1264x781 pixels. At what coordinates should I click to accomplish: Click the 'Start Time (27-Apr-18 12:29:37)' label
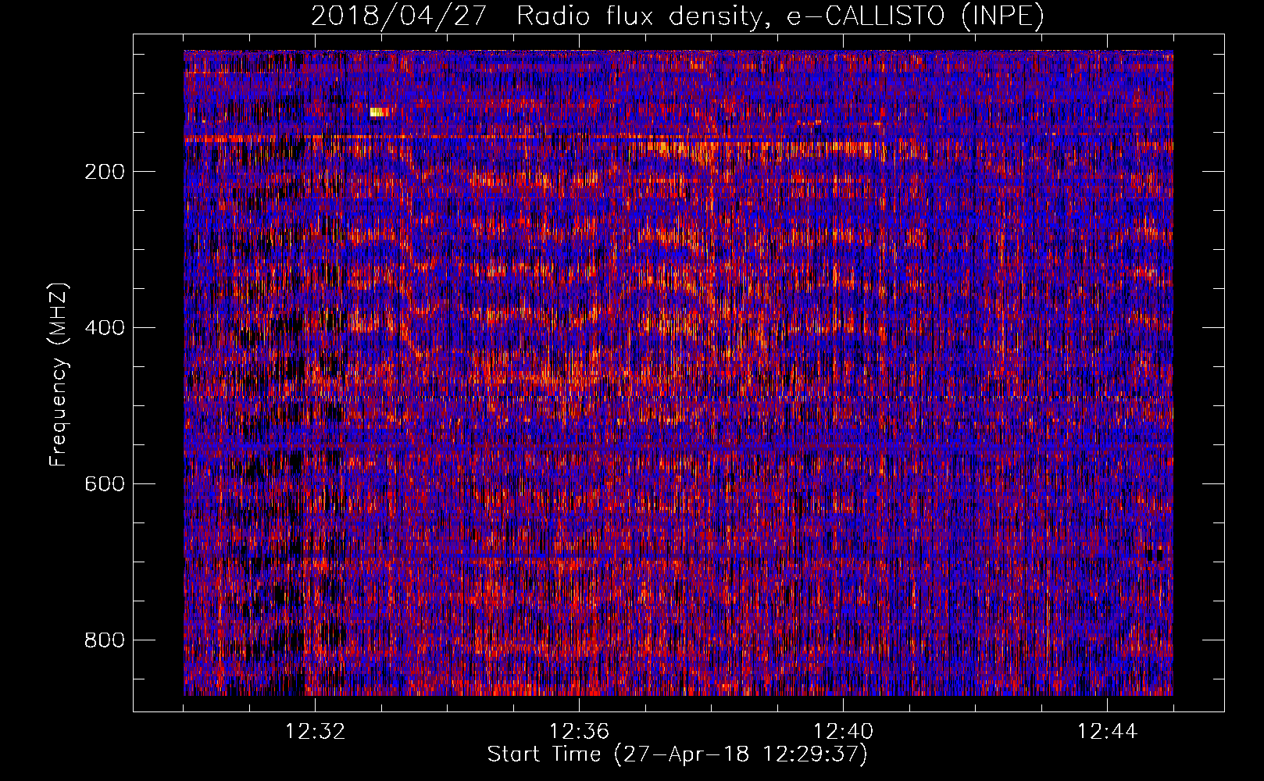(x=677, y=754)
